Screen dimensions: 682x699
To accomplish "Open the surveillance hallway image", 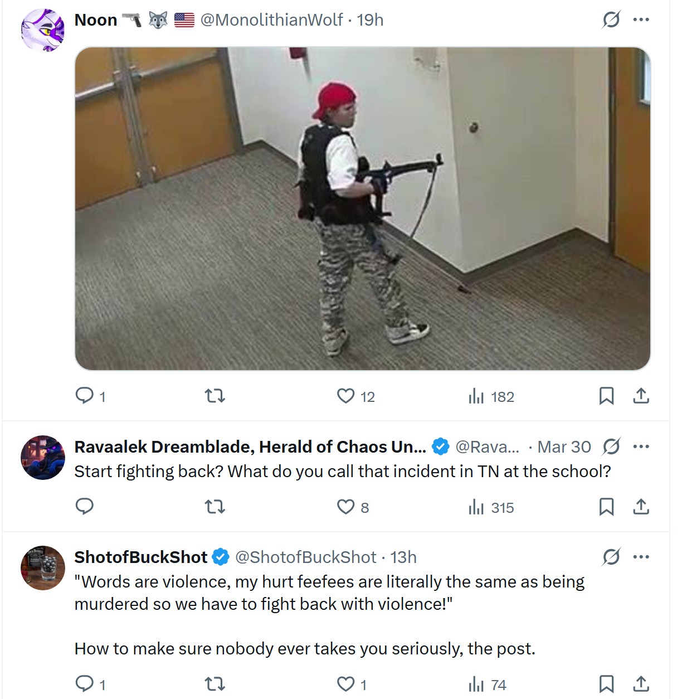I will (363, 208).
